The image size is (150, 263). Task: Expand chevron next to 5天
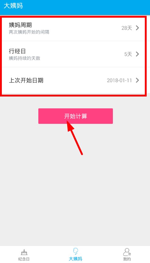click(x=138, y=54)
